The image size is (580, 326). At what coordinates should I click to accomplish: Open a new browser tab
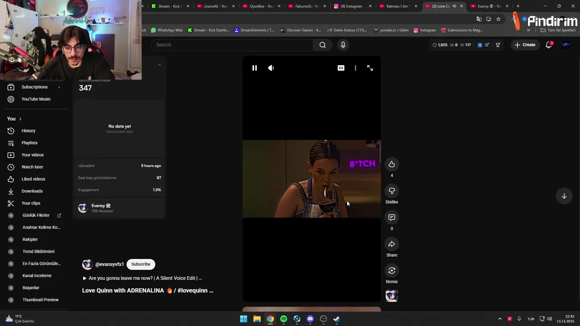tap(518, 6)
